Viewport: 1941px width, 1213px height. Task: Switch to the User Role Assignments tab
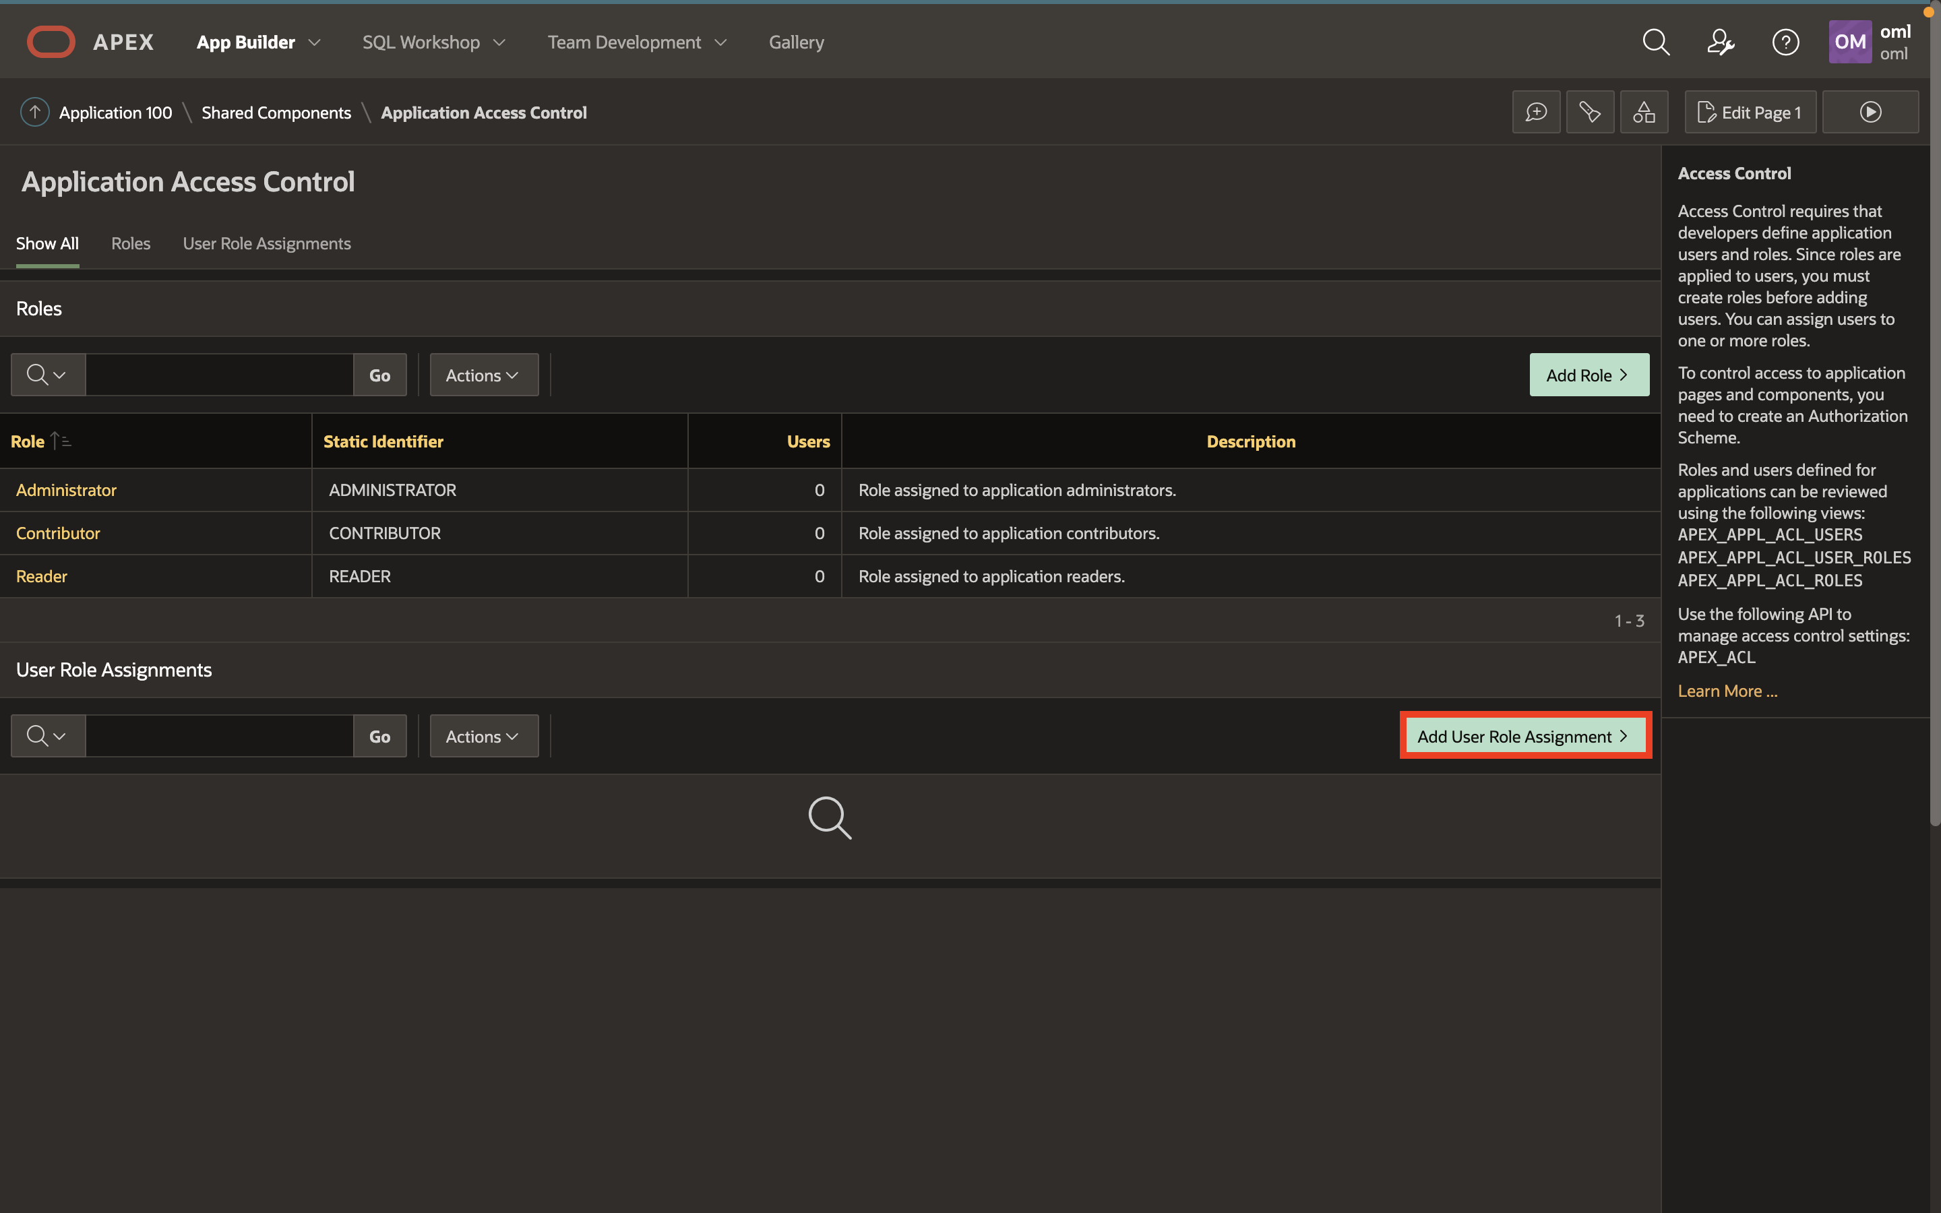(266, 244)
